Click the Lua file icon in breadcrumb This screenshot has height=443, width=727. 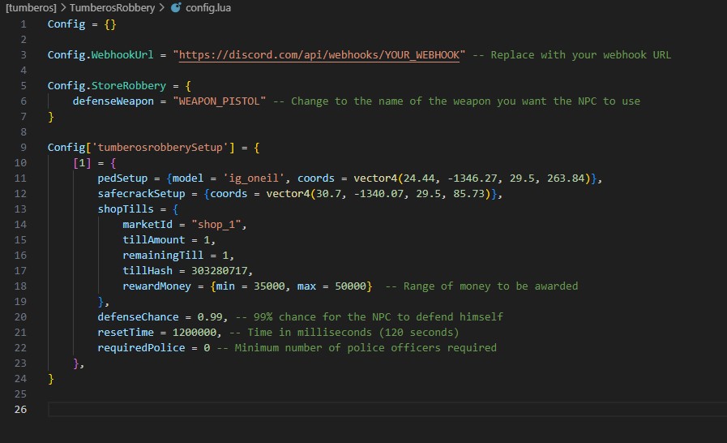point(176,7)
